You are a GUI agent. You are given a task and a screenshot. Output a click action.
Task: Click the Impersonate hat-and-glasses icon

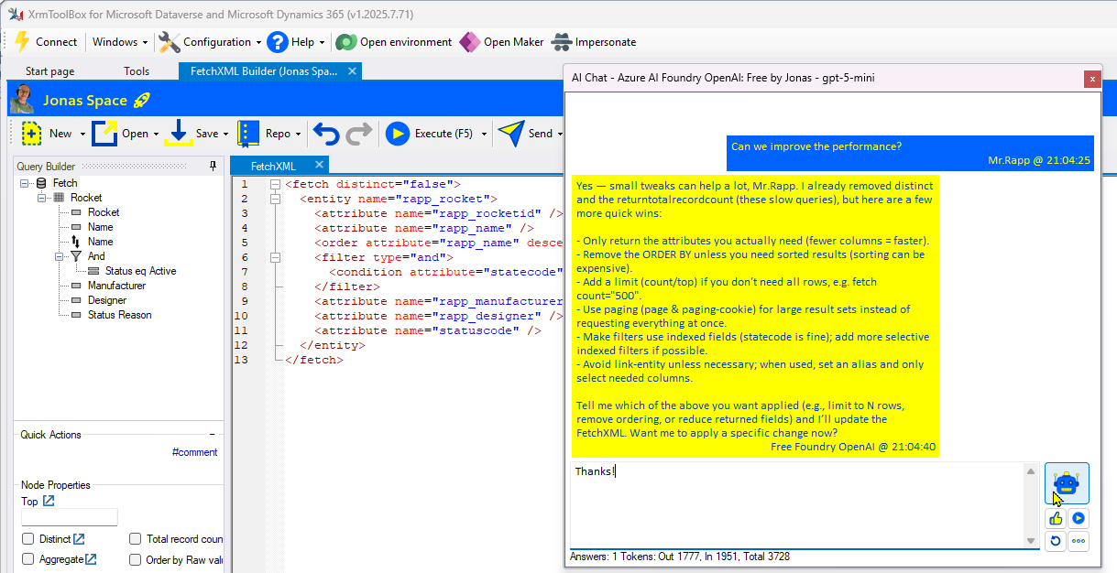[x=561, y=42]
